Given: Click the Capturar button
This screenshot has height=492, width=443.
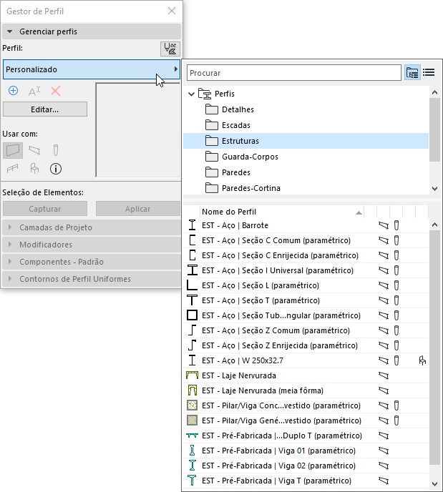Looking at the screenshot, I should (45, 209).
